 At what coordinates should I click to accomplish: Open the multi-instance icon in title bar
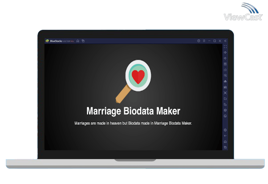[x=83, y=41]
